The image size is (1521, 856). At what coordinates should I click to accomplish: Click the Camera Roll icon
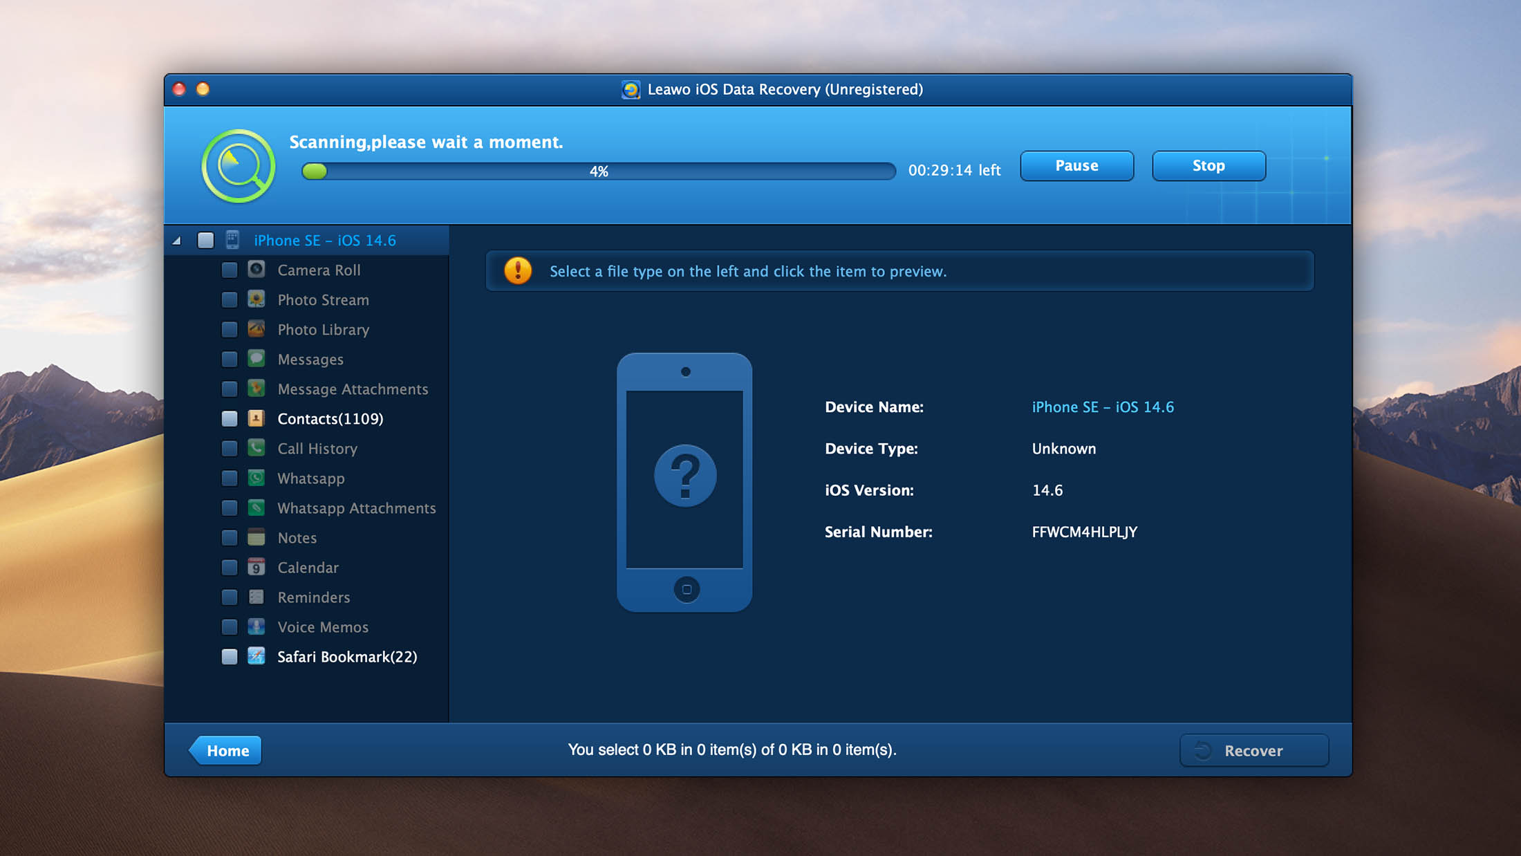pyautogui.click(x=256, y=270)
